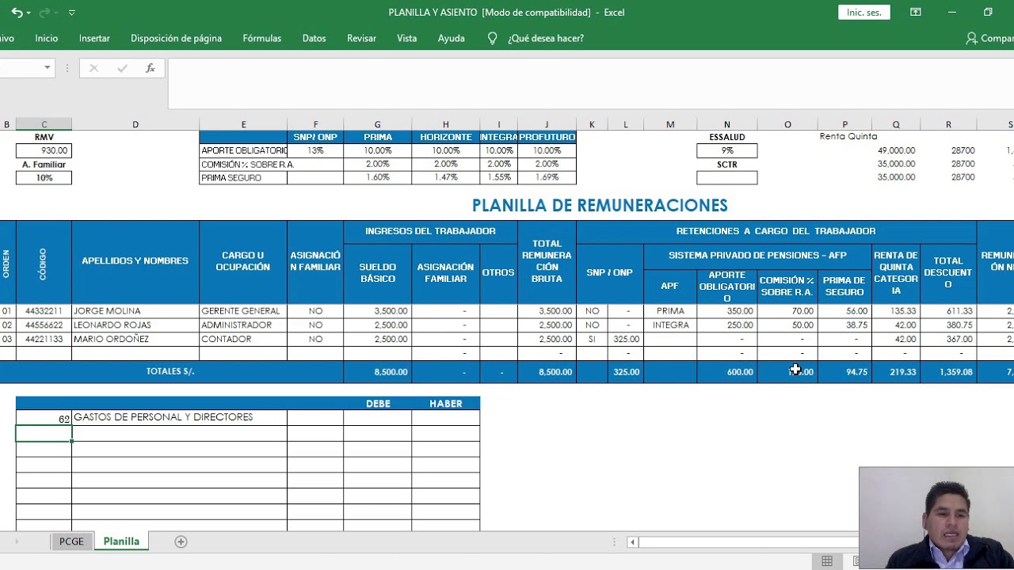Click the Insert Function fx icon

coord(151,68)
